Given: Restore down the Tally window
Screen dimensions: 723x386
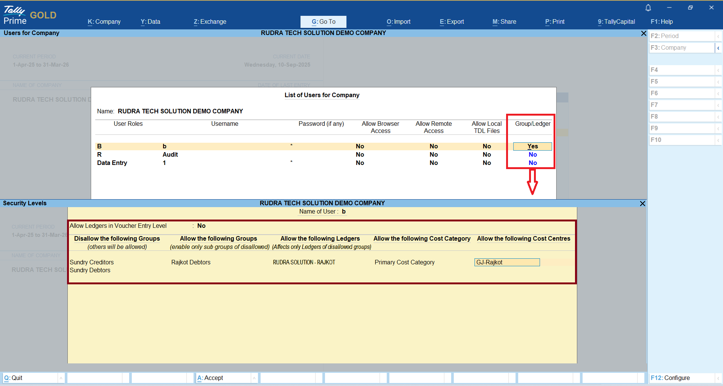Looking at the screenshot, I should coord(690,8).
